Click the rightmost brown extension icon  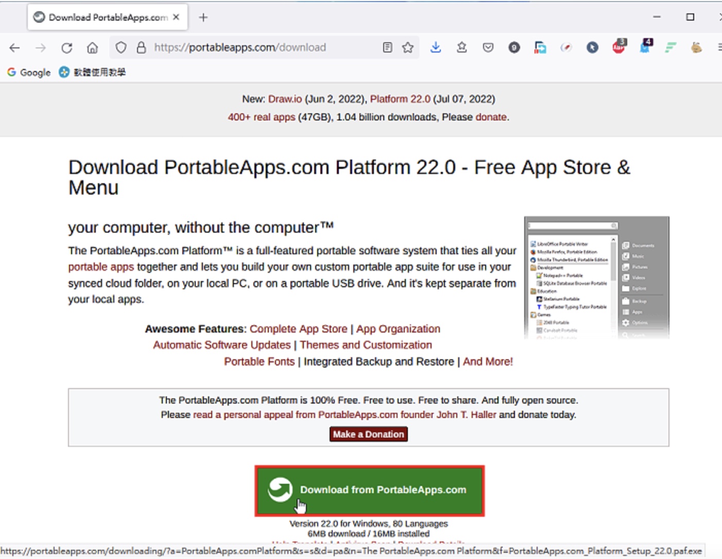[696, 48]
